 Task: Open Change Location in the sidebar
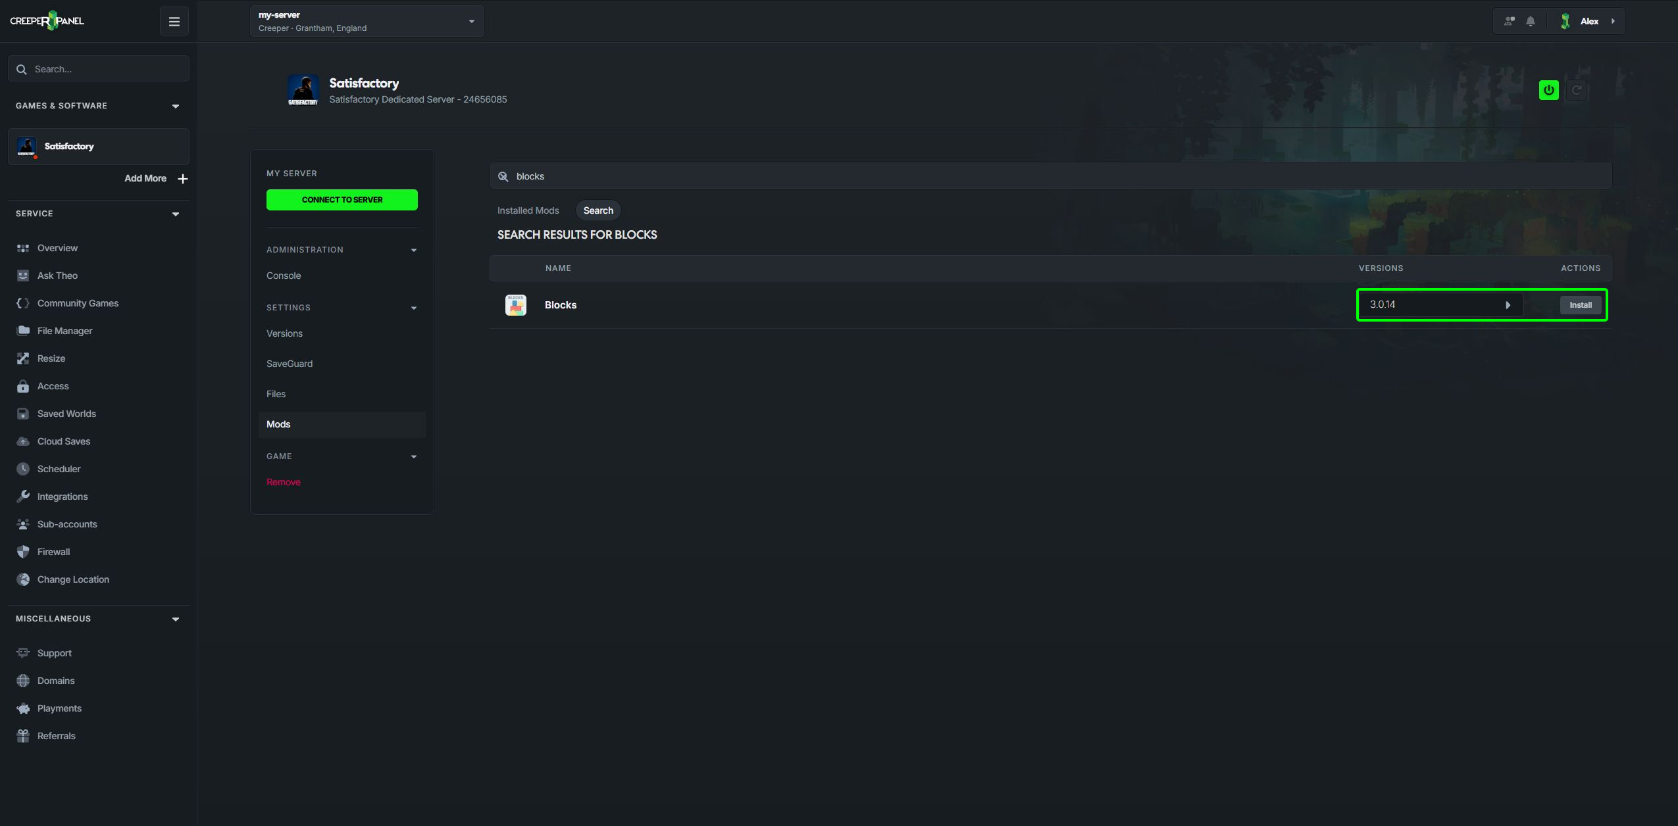[73, 579]
